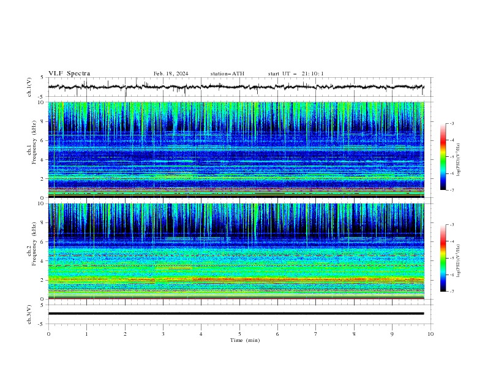Click the "2" frequency tick of ch.2 spectrogram

(43, 280)
